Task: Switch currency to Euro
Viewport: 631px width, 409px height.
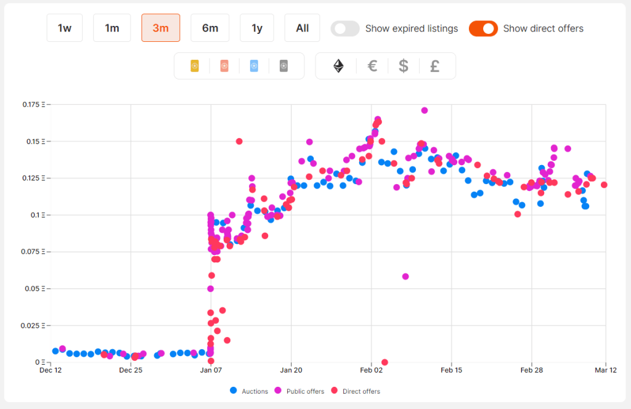Action: pos(372,66)
